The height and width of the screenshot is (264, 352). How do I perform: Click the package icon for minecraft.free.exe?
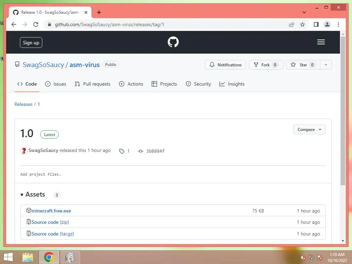click(x=29, y=210)
